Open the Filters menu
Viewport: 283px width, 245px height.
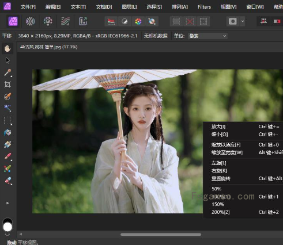[204, 7]
